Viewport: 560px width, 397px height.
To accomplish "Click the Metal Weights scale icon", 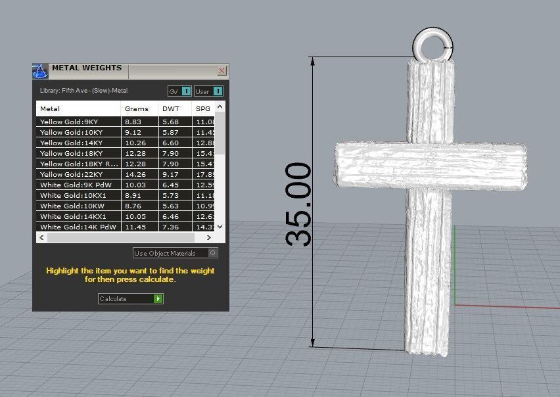I will (40, 71).
